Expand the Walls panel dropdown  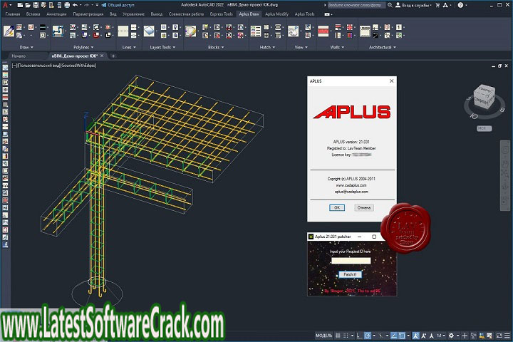(x=337, y=48)
